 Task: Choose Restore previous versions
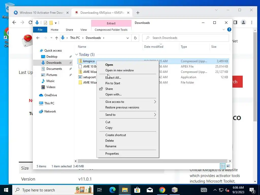point(122,107)
